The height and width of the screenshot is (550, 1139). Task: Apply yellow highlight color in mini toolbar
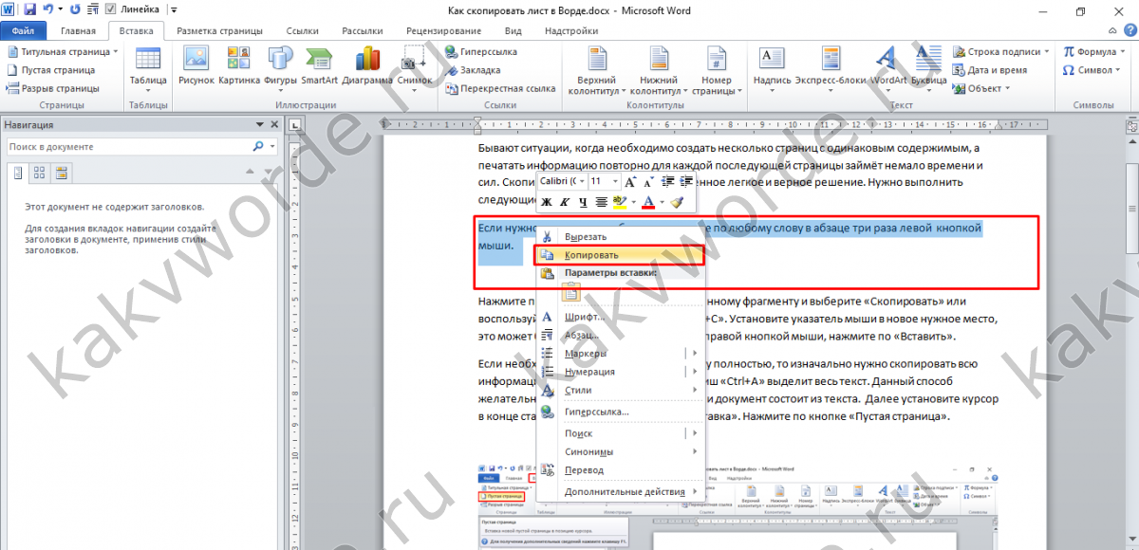pos(621,202)
